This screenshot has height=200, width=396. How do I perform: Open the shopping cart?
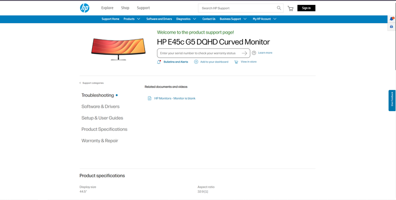coord(291,8)
